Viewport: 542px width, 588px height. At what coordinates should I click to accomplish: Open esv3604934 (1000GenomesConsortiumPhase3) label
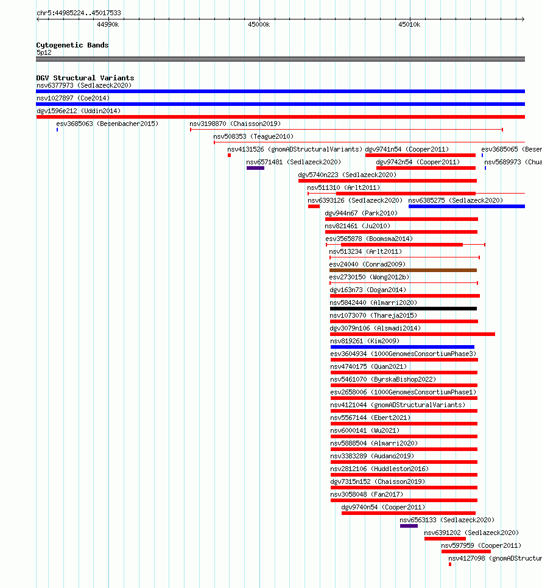pyautogui.click(x=403, y=354)
